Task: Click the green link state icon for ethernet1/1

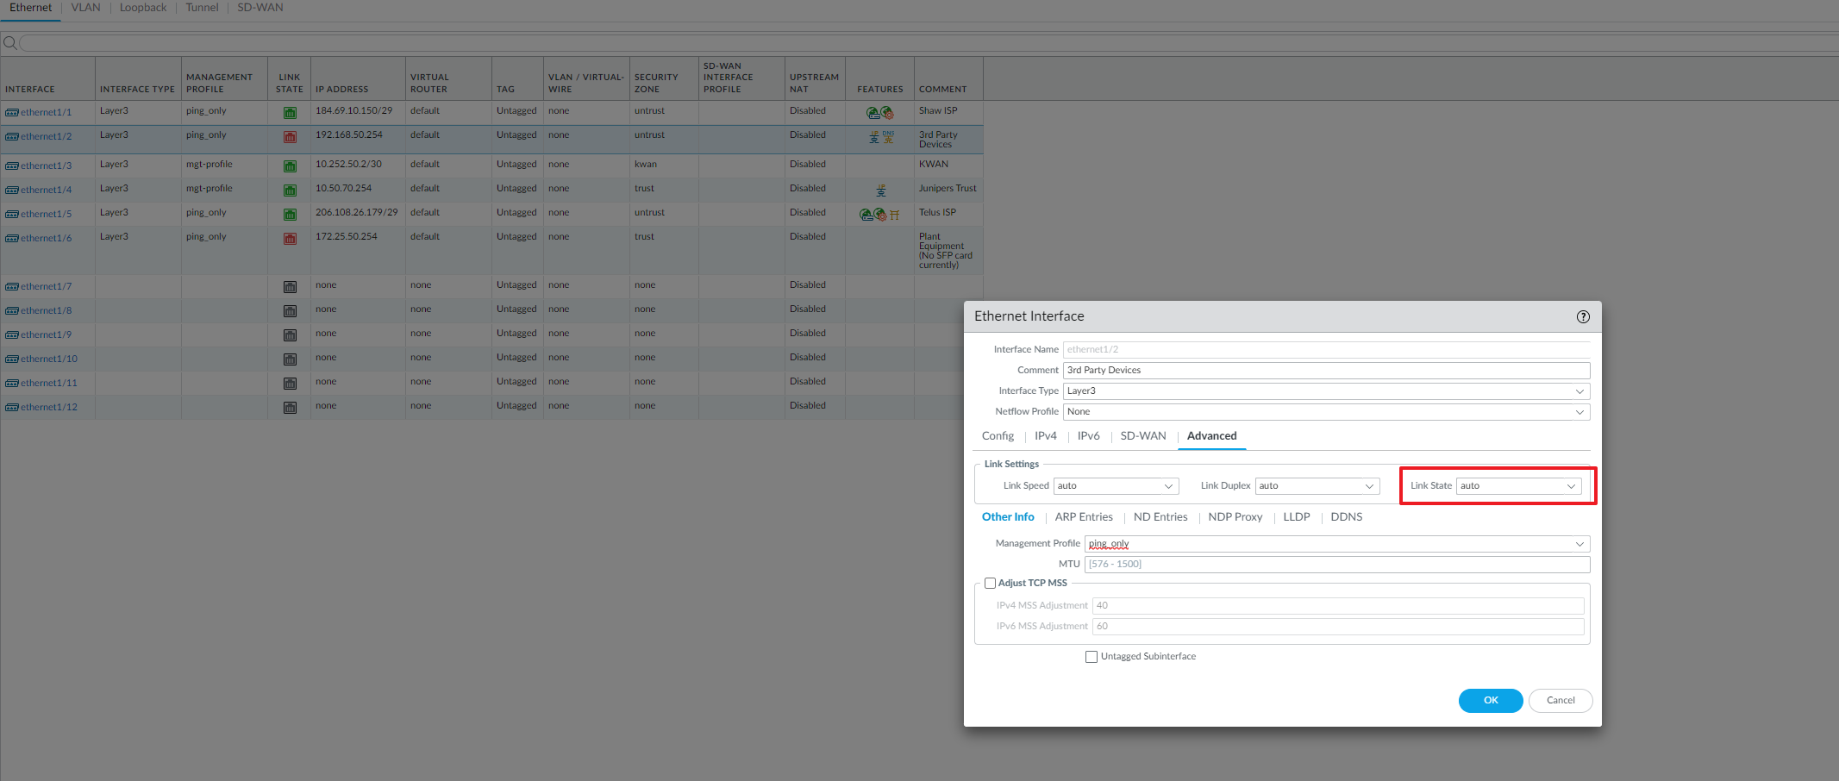Action: click(290, 113)
